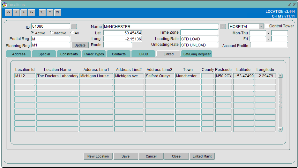
Task: Open the EPOD tab
Action: click(144, 54)
